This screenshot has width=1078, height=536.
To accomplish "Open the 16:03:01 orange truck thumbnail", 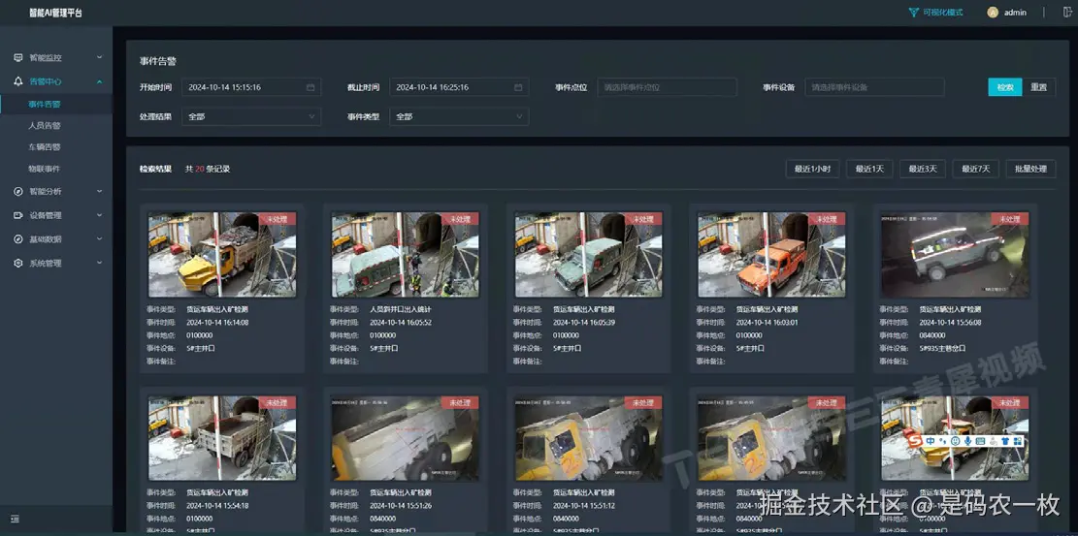I will [771, 254].
